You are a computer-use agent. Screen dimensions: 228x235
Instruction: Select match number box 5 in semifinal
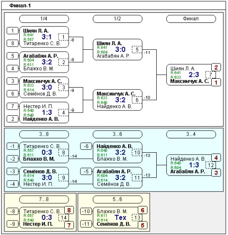[137, 50]
